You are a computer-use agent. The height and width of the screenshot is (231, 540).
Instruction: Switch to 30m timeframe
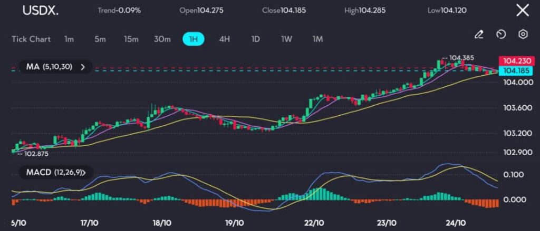pos(162,39)
